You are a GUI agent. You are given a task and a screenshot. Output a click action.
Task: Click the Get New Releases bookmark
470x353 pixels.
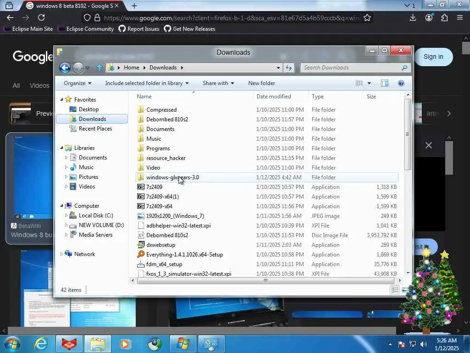pyautogui.click(x=190, y=29)
